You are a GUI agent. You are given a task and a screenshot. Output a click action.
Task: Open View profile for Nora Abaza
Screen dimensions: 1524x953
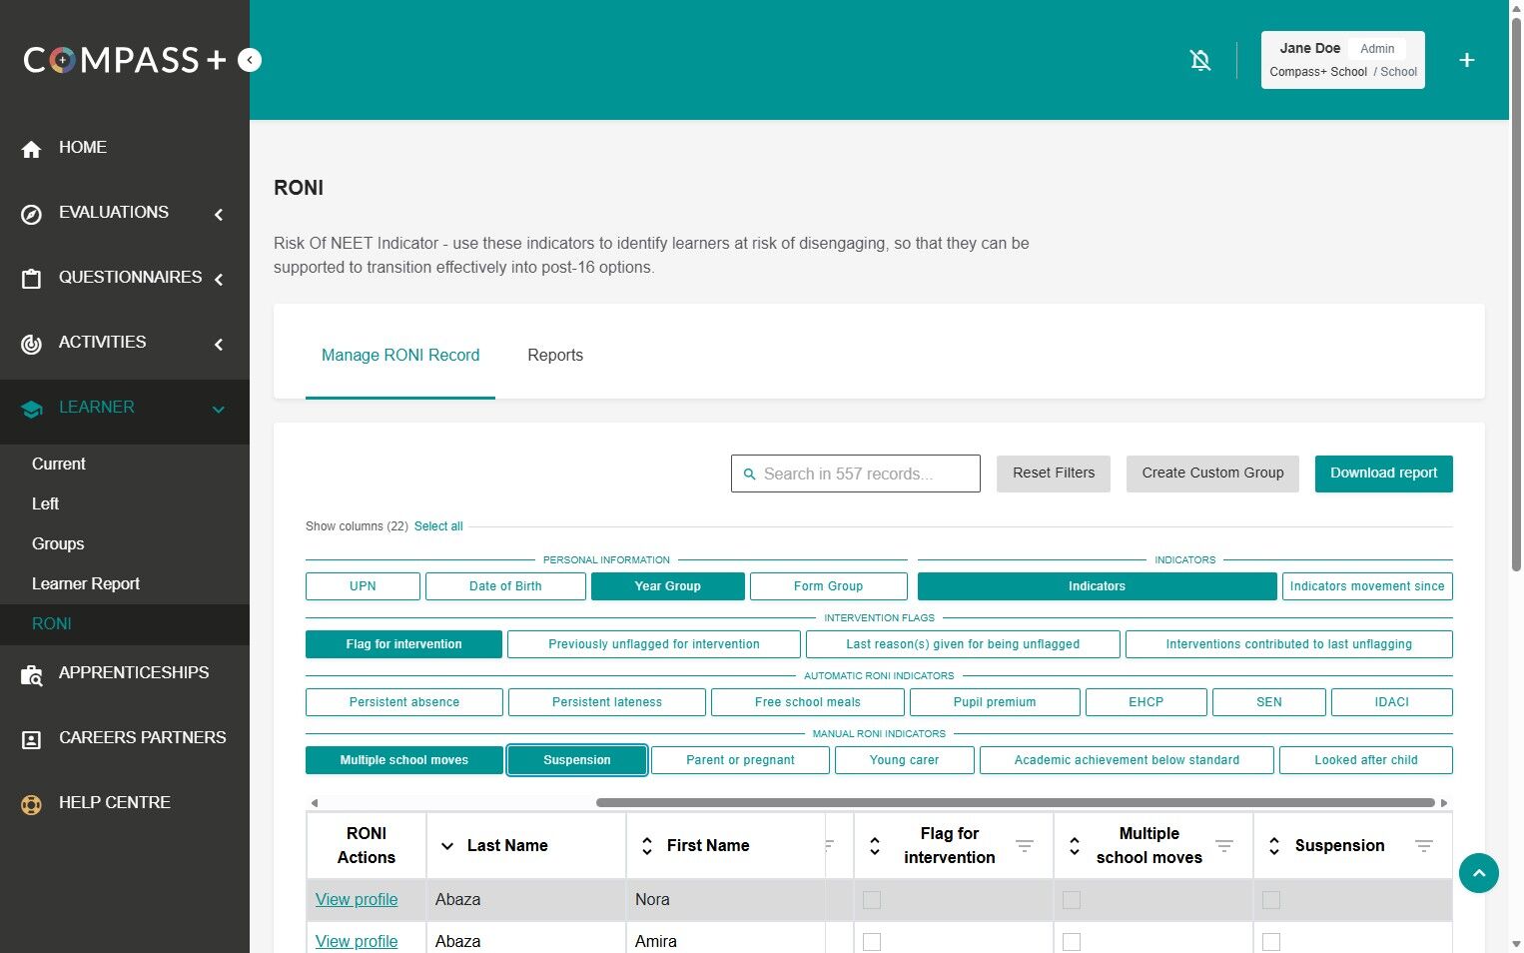pyautogui.click(x=357, y=899)
